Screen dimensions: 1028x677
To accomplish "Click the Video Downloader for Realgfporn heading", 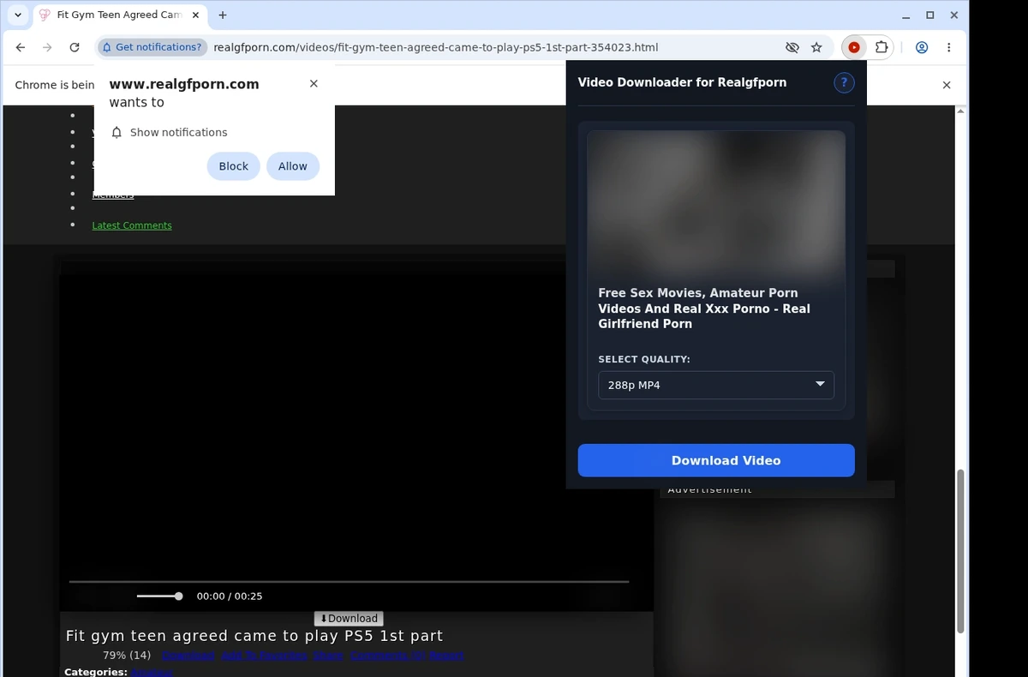I will [682, 82].
